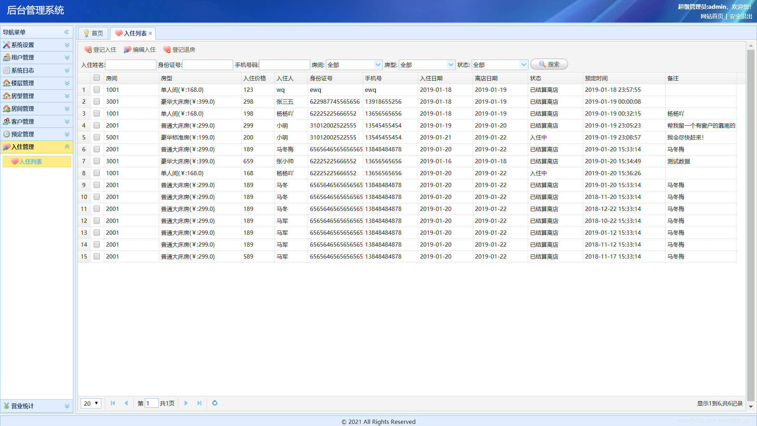The width and height of the screenshot is (757, 426).
Task: Check row 2 for 张三五
Action: (x=97, y=102)
